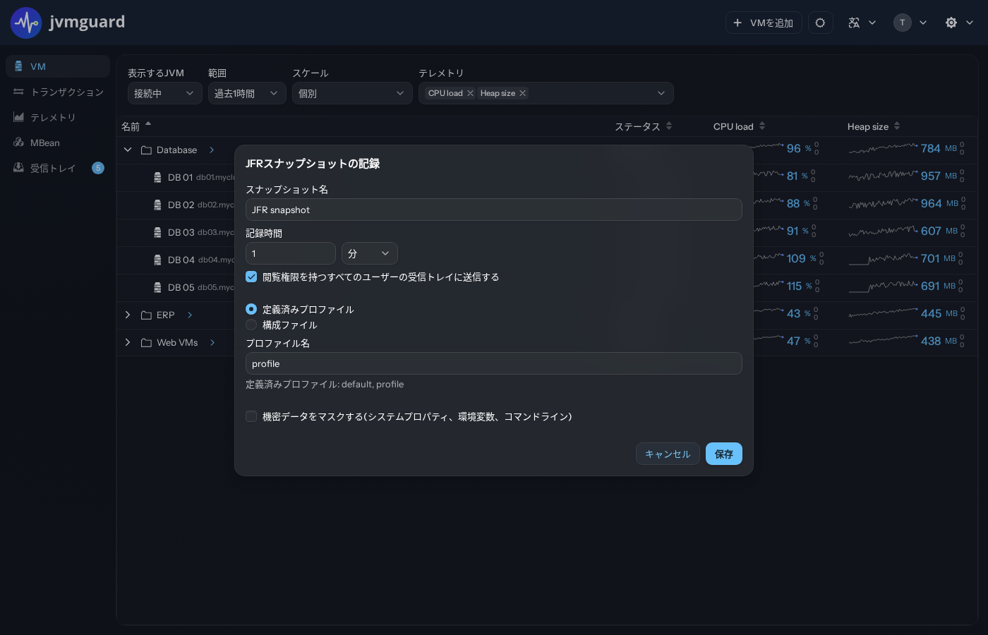
Task: Sort by the Heap size column
Action: 897,126
